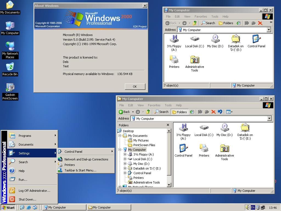Viewport: 281px width, 211px height.
Task: Collapse My Computer node in folder tree
Action: [x=120, y=150]
